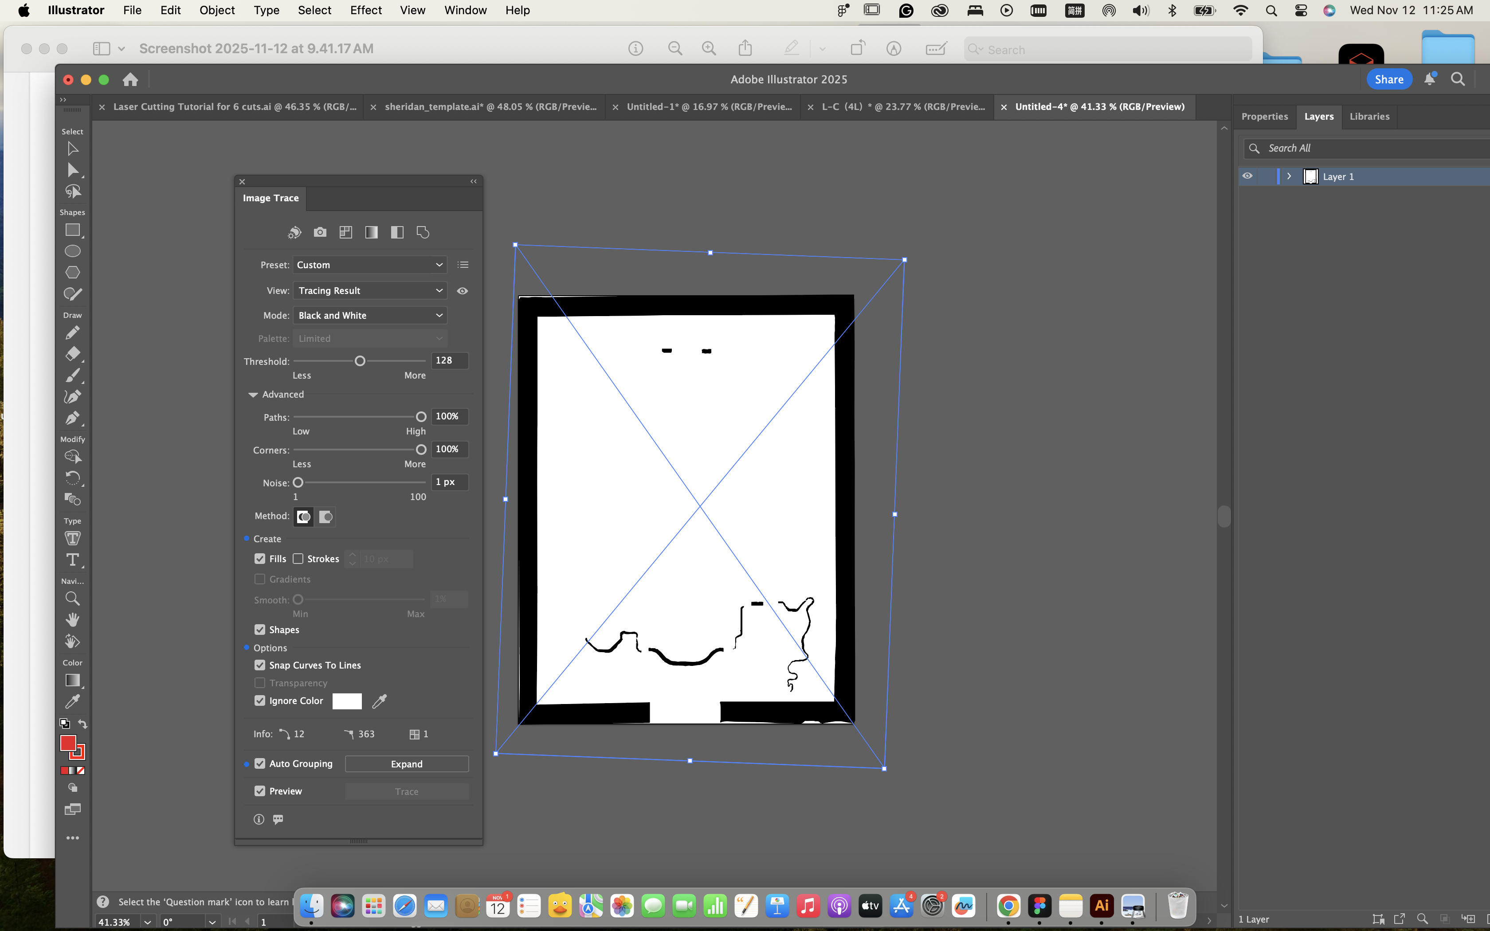
Task: Select the Eraser tool
Action: tap(73, 354)
